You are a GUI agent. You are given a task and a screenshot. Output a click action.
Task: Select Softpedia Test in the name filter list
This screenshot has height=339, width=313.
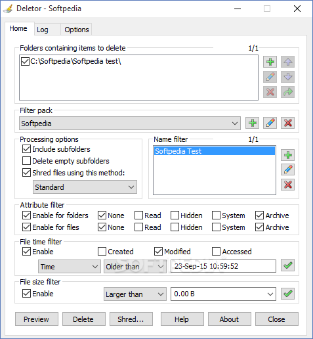pyautogui.click(x=215, y=151)
